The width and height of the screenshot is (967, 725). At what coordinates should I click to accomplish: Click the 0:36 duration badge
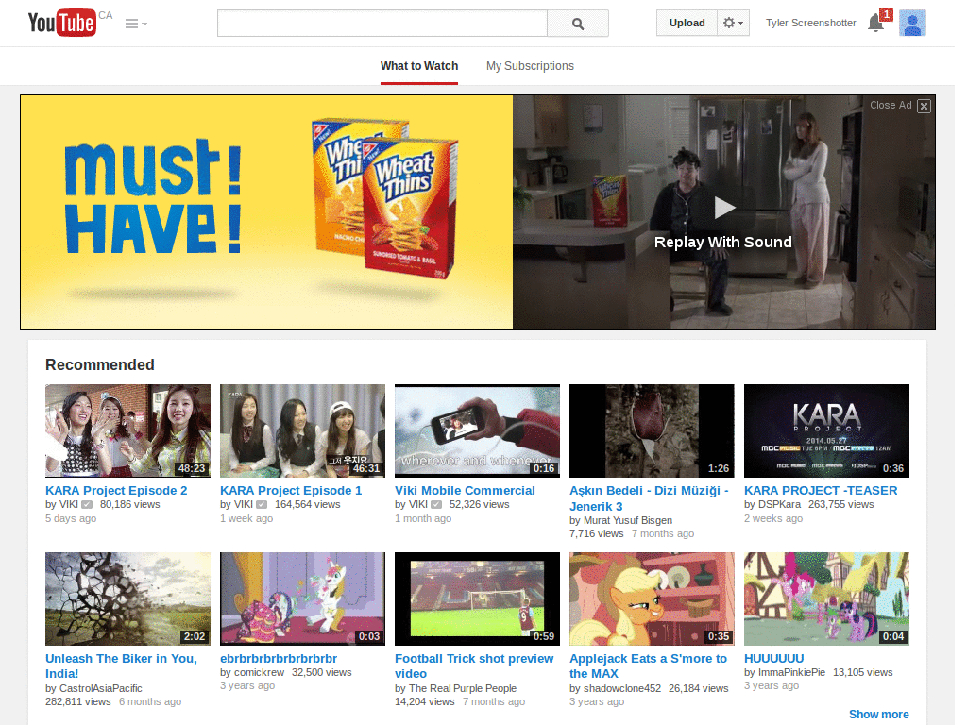click(x=893, y=468)
